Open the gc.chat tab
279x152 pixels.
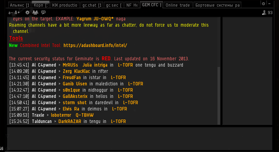[92, 5]
